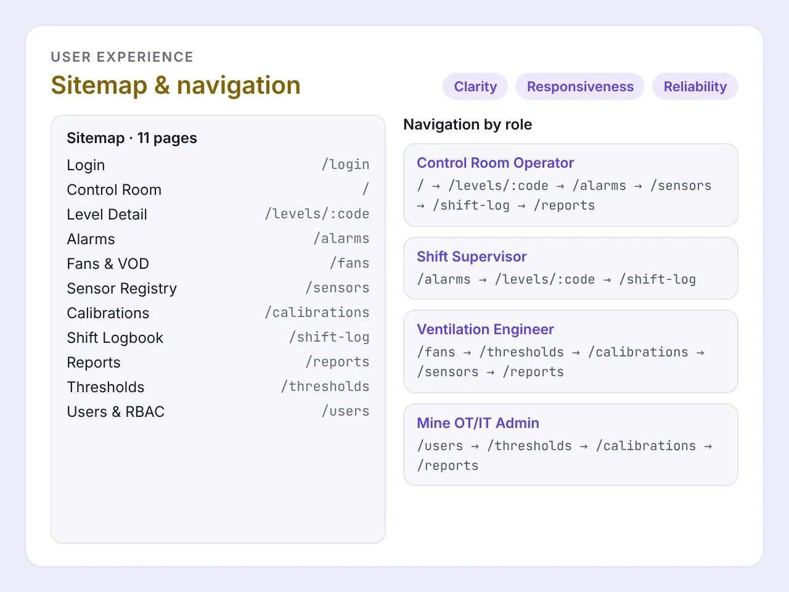Click the Sitemap · 11 pages heading
789x592 pixels.
[132, 138]
